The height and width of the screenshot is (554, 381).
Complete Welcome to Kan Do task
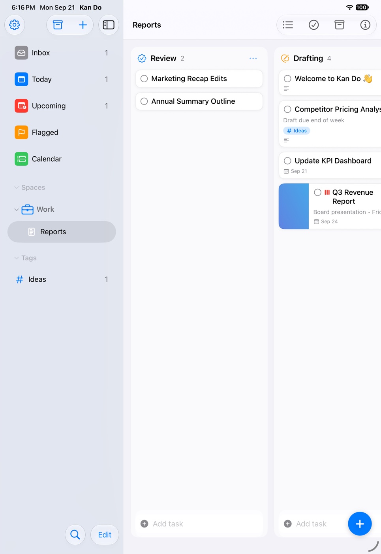pyautogui.click(x=287, y=79)
